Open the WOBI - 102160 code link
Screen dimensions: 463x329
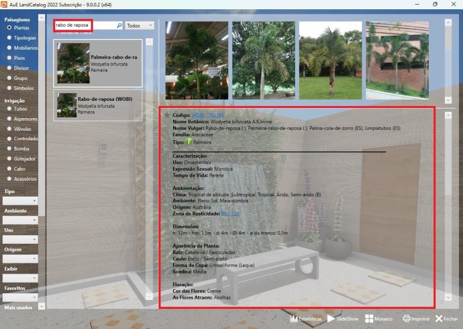click(x=208, y=115)
